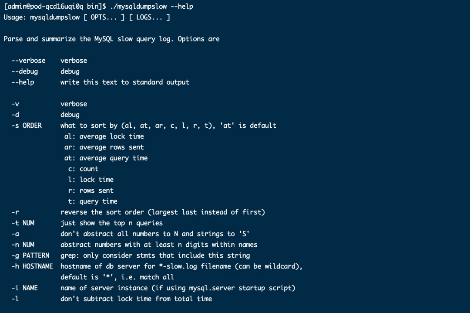Click the -a don't abstract line
This screenshot has width=470, height=313.
click(131, 234)
